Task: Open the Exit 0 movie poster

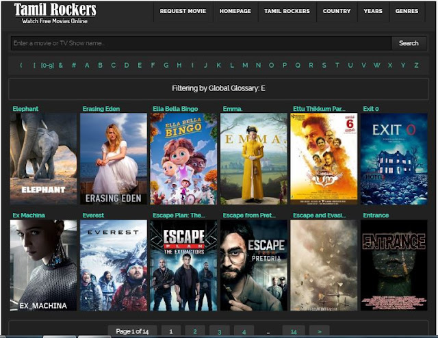Action: click(394, 159)
